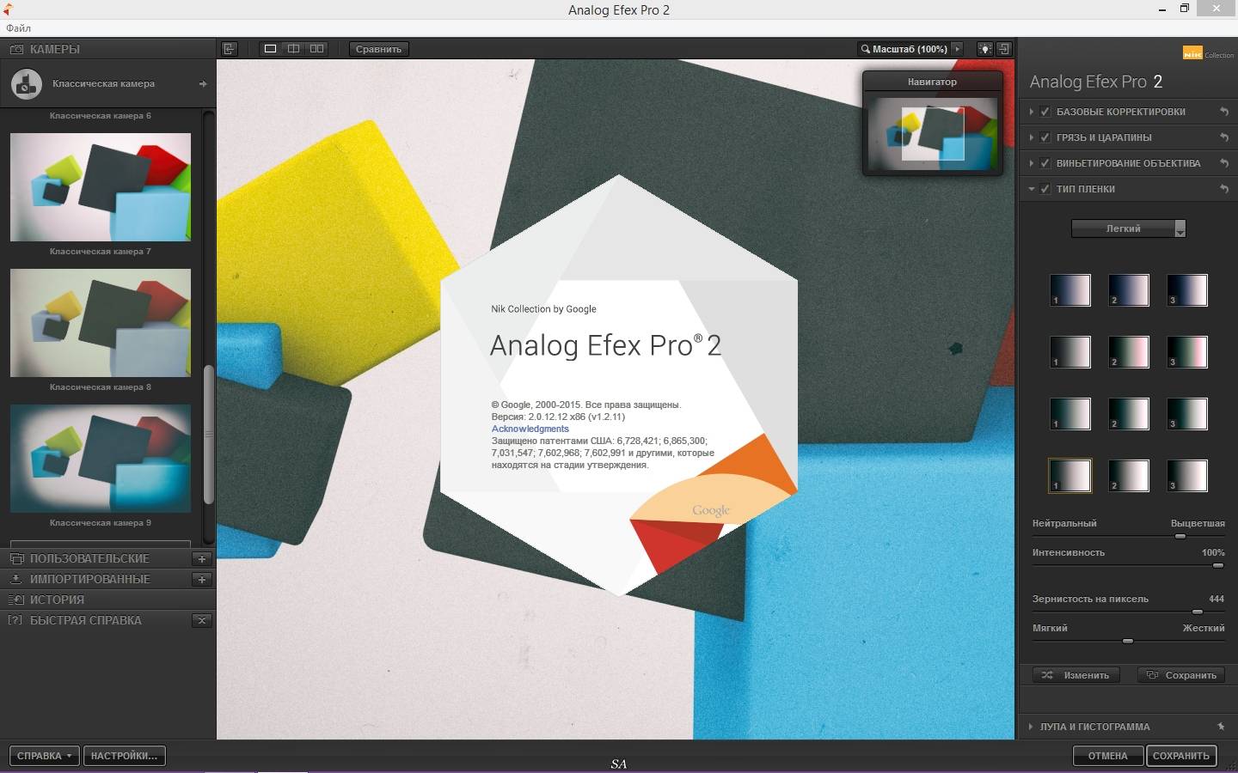Select film swatch 2 in first row

(x=1129, y=290)
